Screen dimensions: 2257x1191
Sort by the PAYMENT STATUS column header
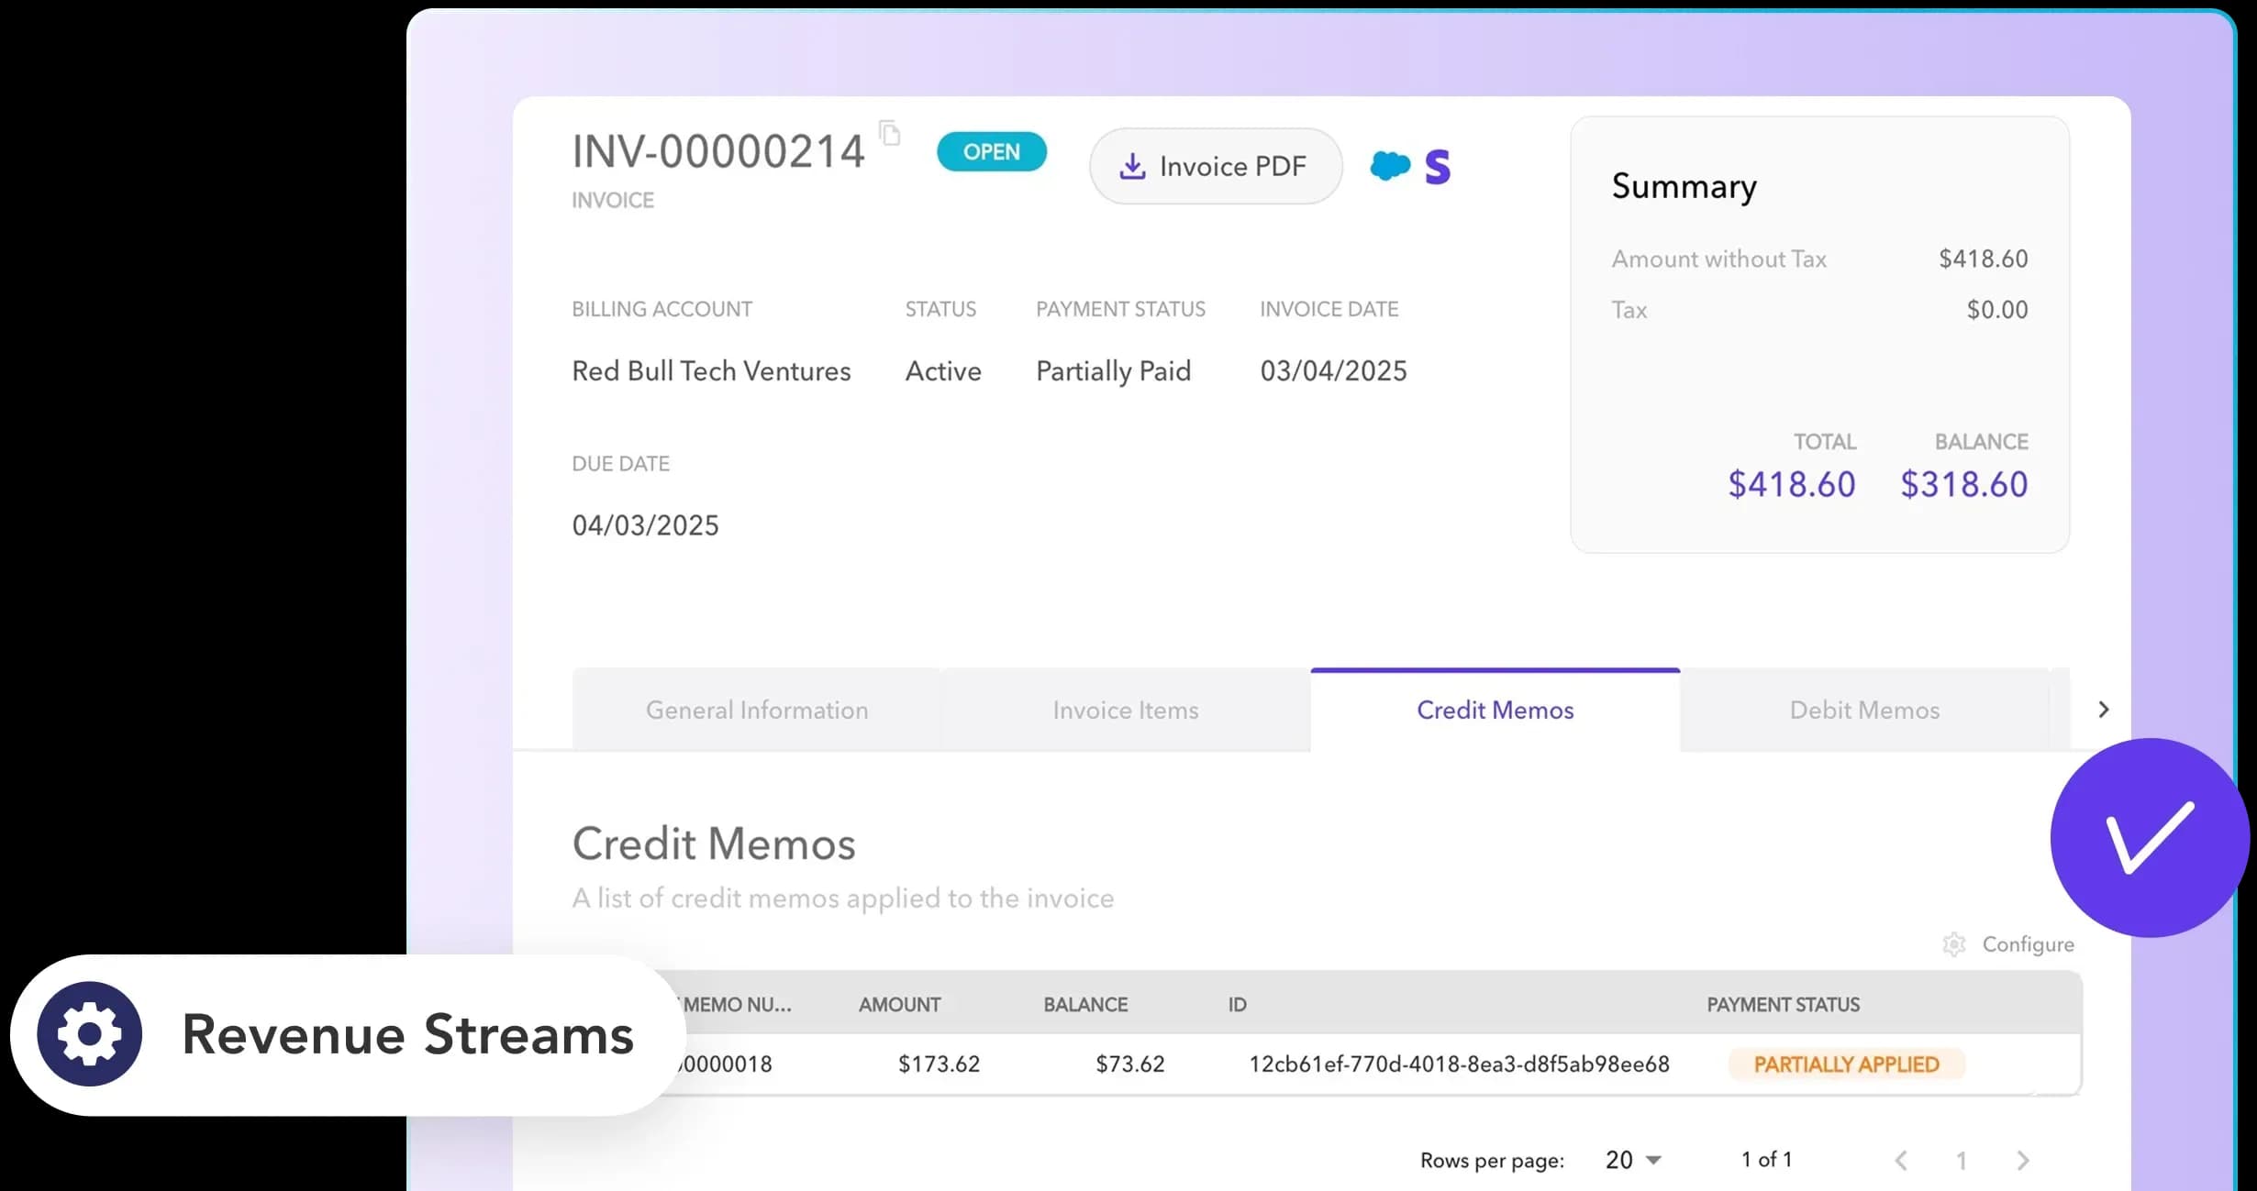1783,1005
